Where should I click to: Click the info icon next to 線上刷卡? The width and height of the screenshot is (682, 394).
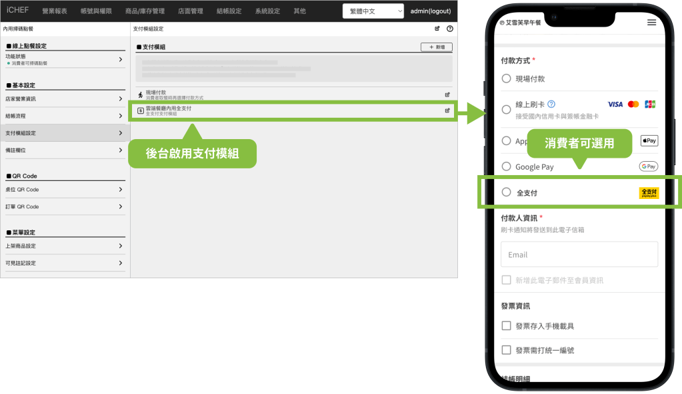tap(551, 104)
